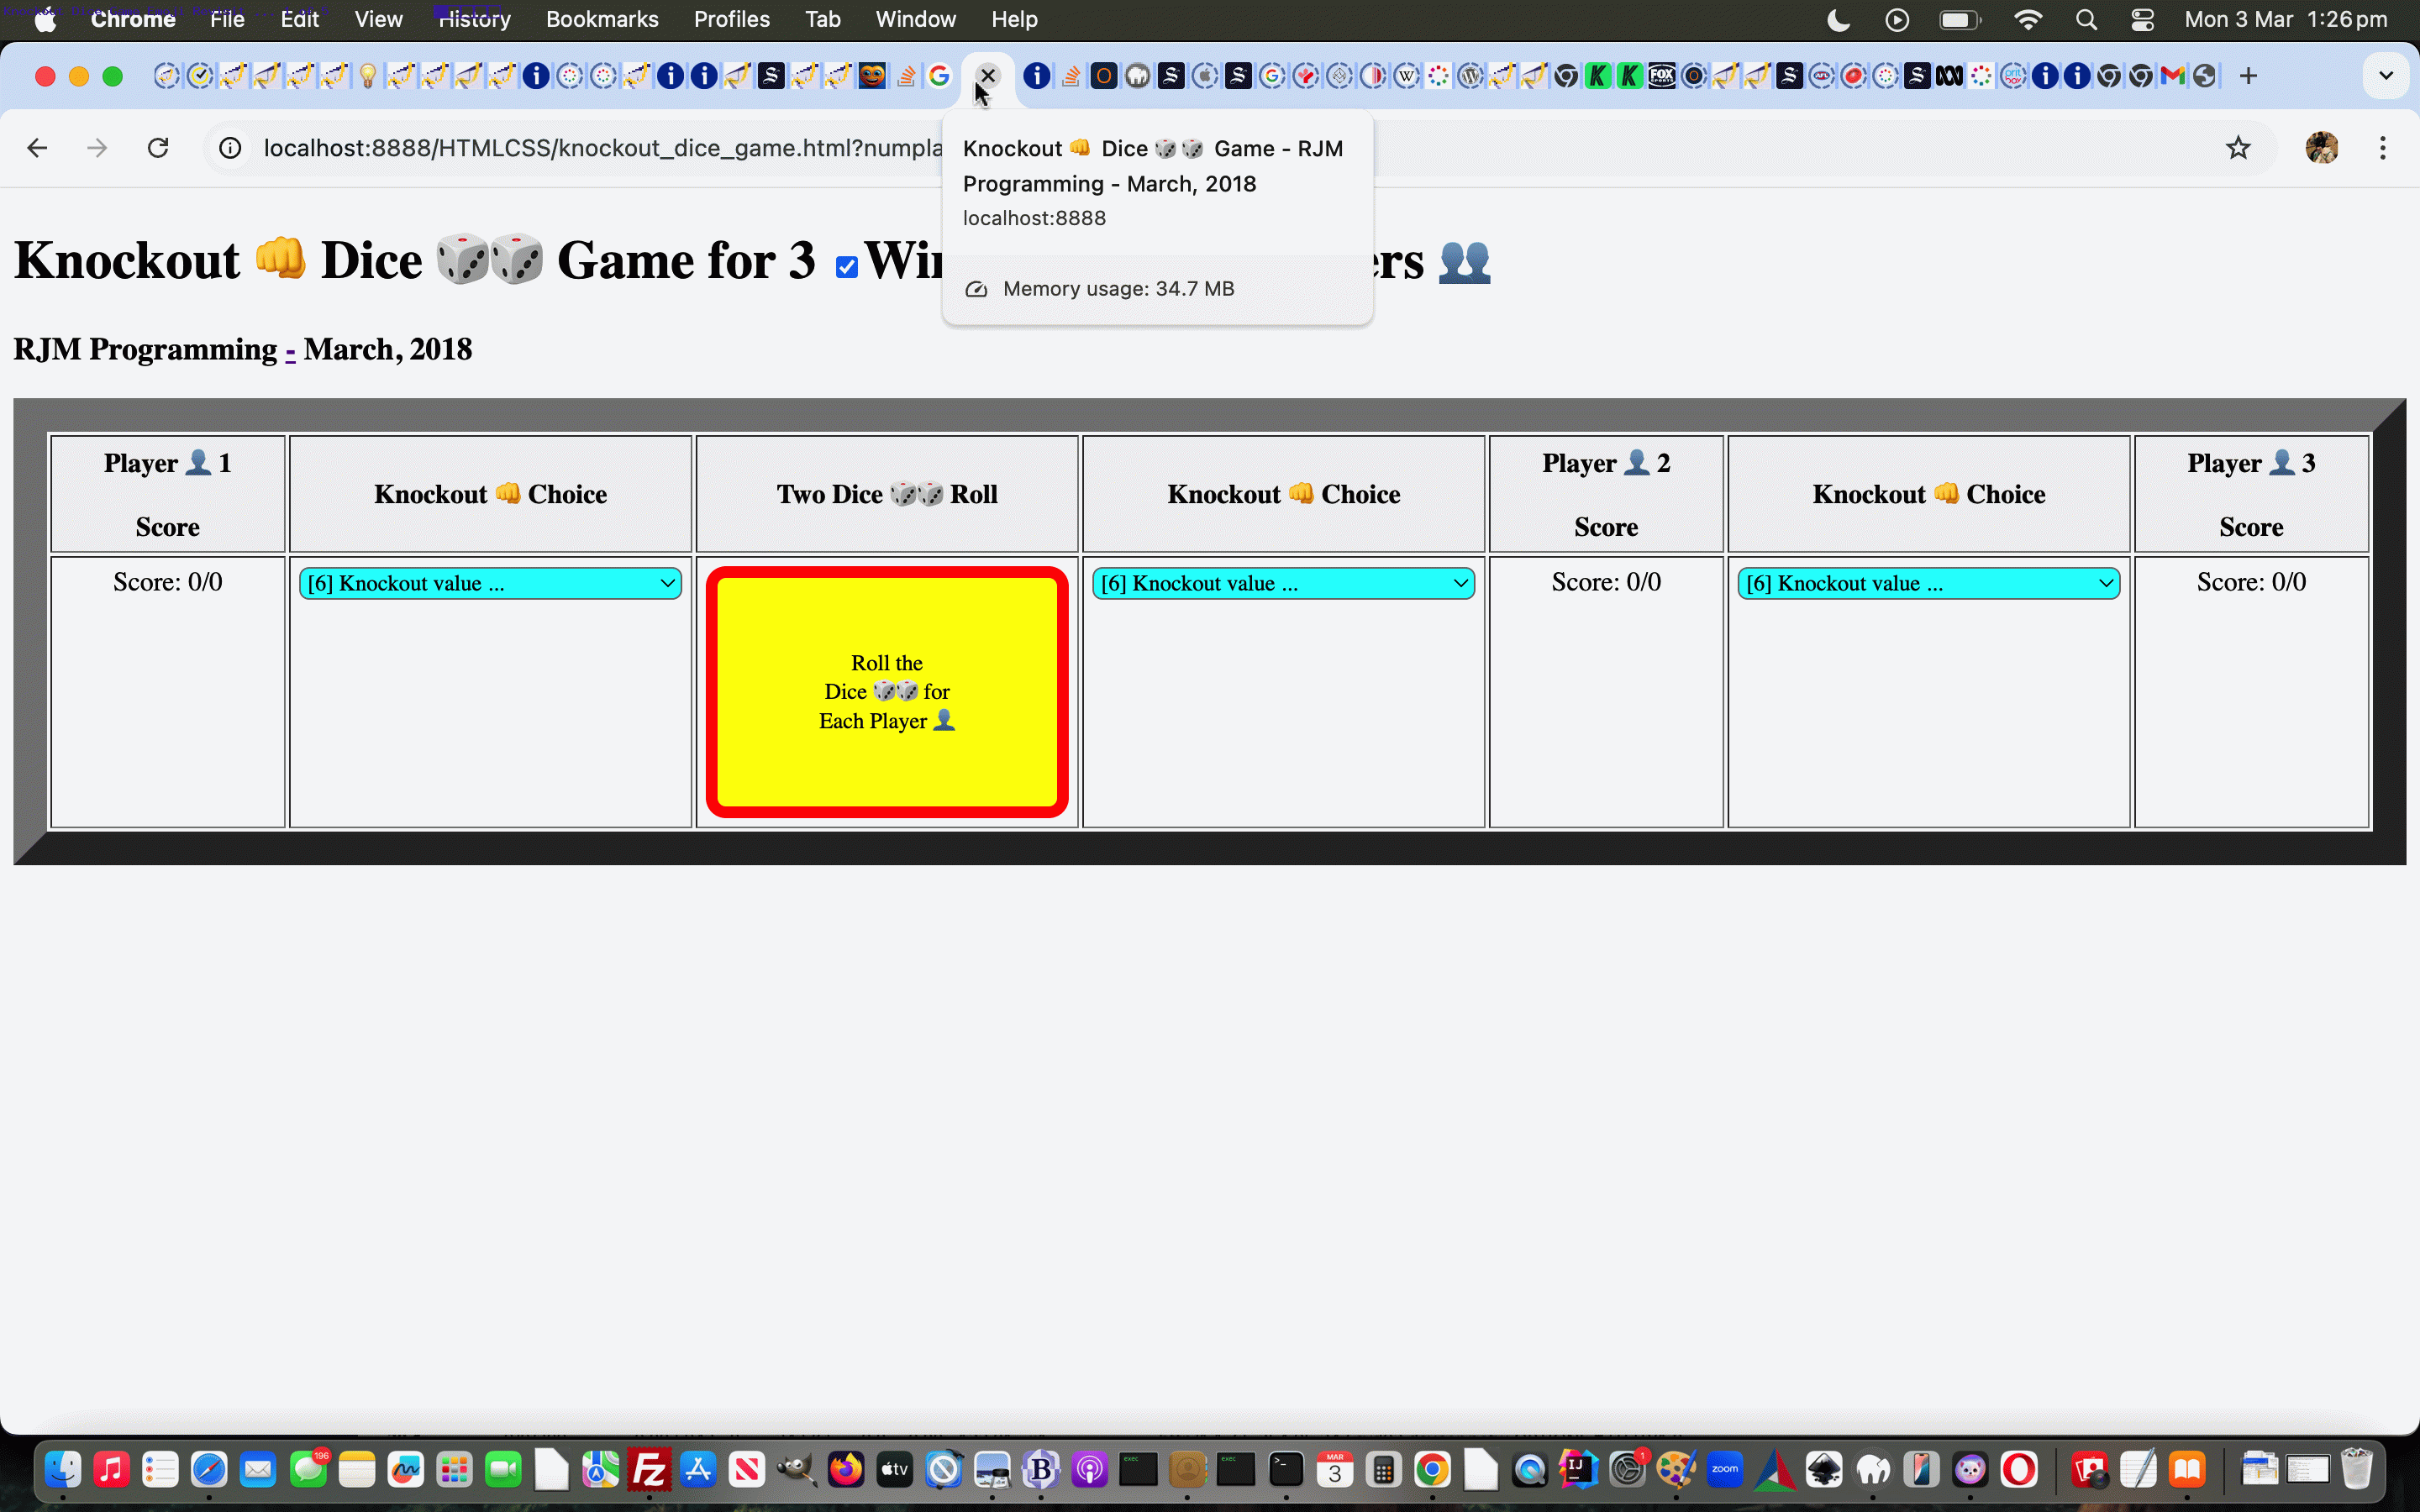Click the dash link beside RJM Programming
The height and width of the screenshot is (1512, 2420).
pos(290,350)
